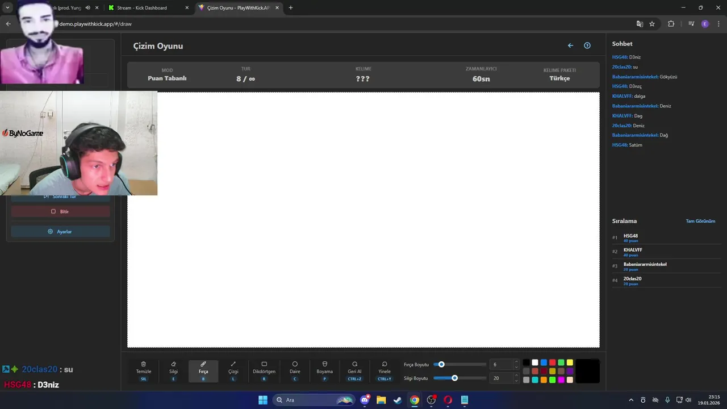
Task: Open the Chrome profile avatar
Action: click(x=705, y=24)
